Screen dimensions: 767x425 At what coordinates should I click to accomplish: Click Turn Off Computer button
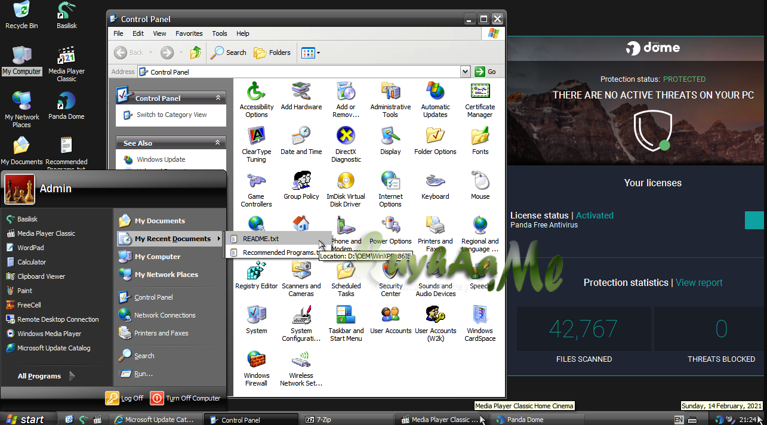(x=186, y=398)
